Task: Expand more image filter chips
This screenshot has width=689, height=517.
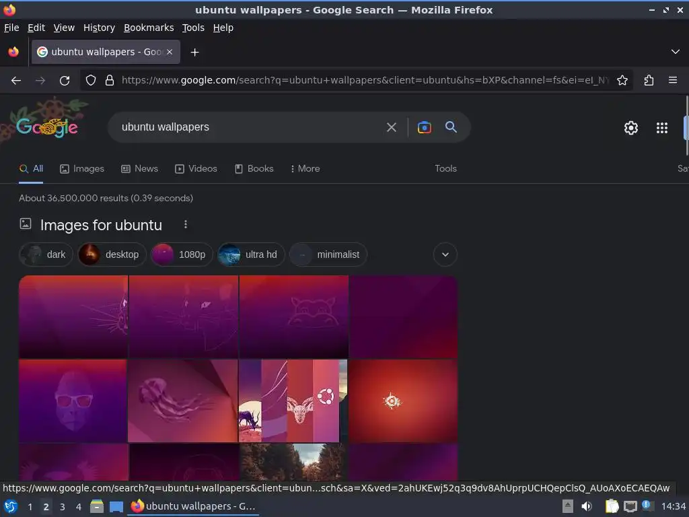Action: [445, 254]
